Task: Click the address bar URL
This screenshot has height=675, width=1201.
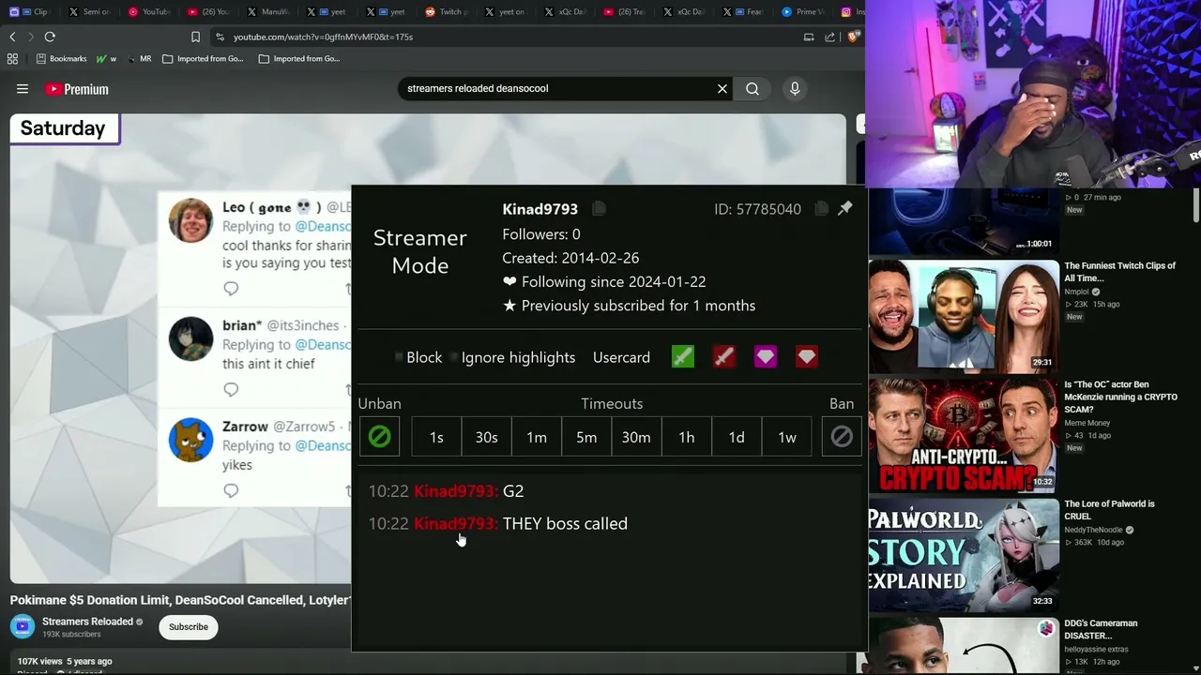Action: coord(324,37)
